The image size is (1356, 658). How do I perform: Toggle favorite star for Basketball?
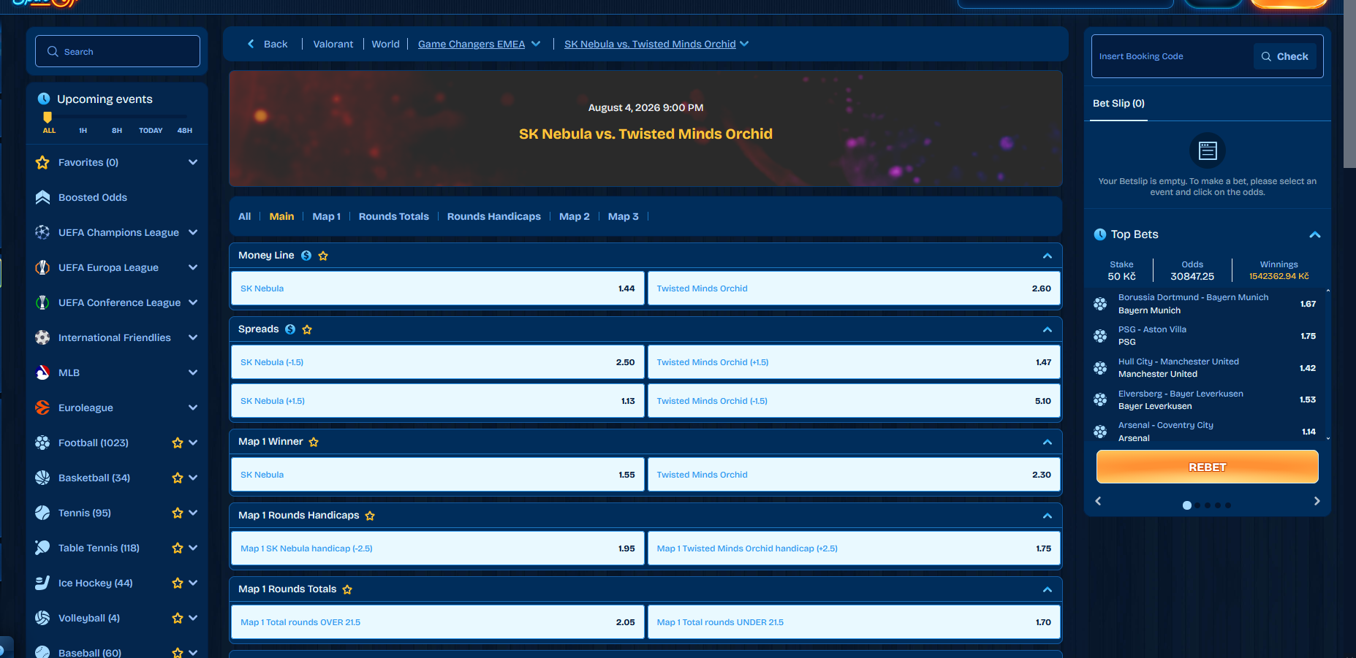(177, 478)
